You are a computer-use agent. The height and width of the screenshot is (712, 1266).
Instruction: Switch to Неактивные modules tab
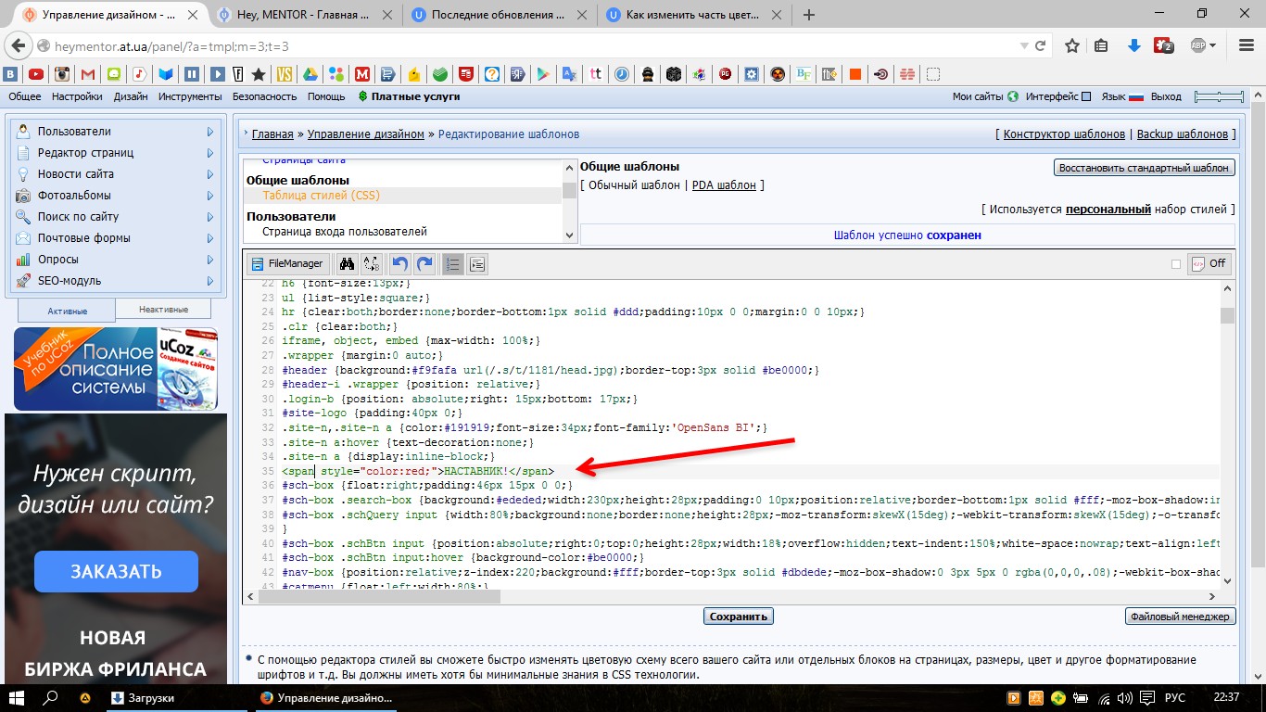coord(163,310)
